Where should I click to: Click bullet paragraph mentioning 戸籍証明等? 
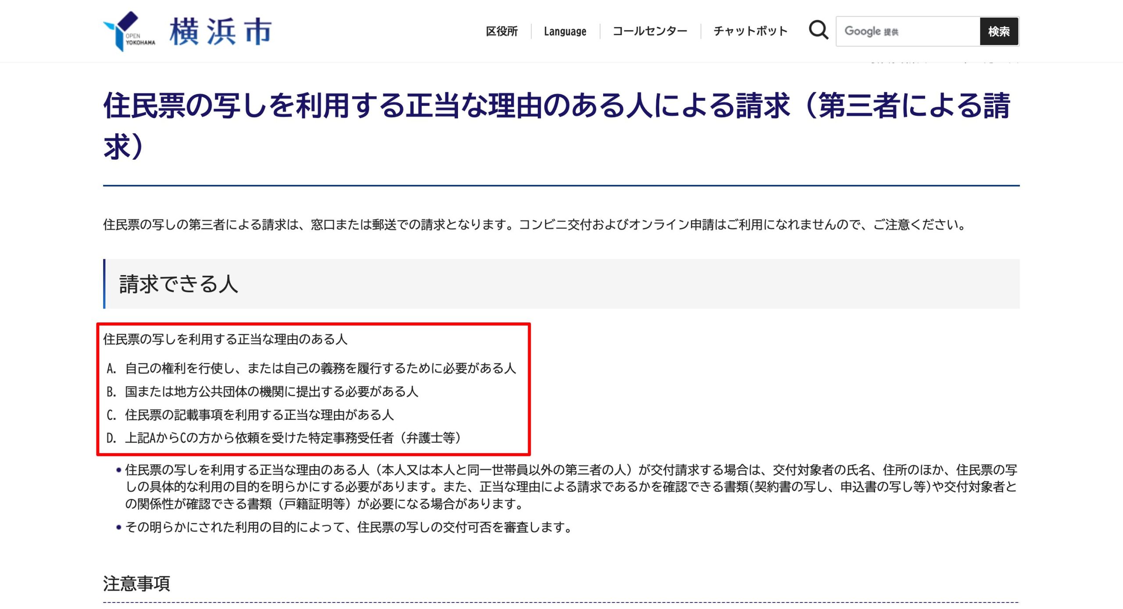point(571,487)
